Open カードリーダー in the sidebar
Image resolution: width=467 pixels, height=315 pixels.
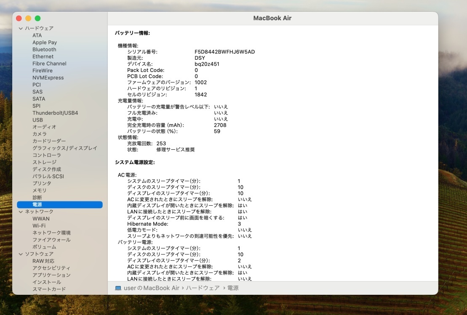click(x=49, y=141)
